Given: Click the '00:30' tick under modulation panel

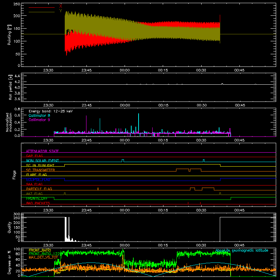Looking at the screenshot, I should pos(201,140).
